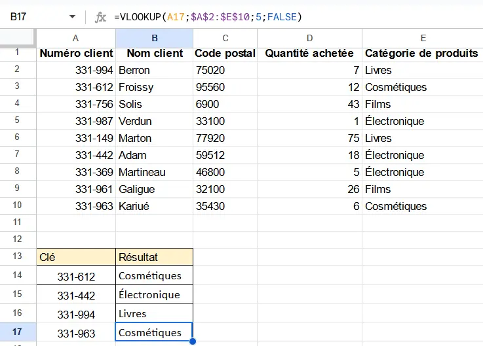This screenshot has width=483, height=346.
Task: Click the 'Nom client' header cell
Action: coord(155,54)
